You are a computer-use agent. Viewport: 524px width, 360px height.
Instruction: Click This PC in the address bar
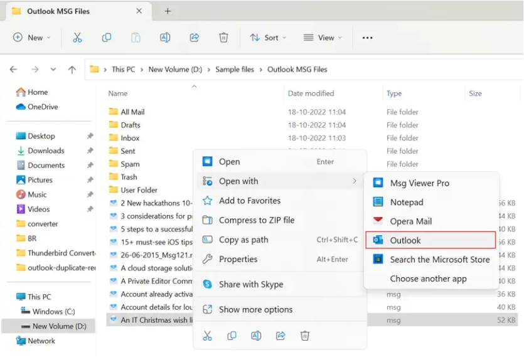click(x=124, y=70)
